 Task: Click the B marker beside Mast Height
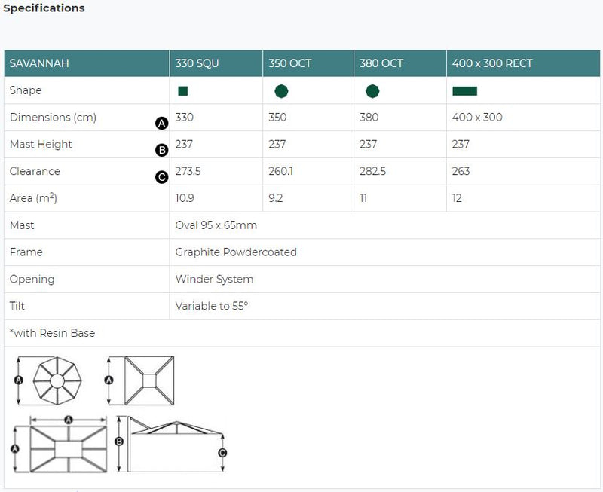click(x=162, y=150)
